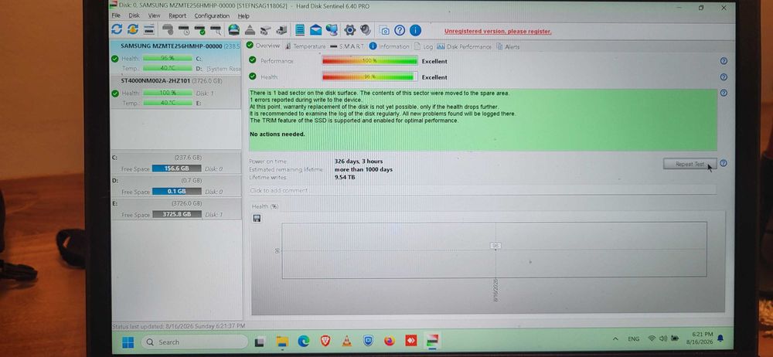Click the ENG language indicator in tray
Image resolution: width=773 pixels, height=357 pixels.
coord(634,338)
